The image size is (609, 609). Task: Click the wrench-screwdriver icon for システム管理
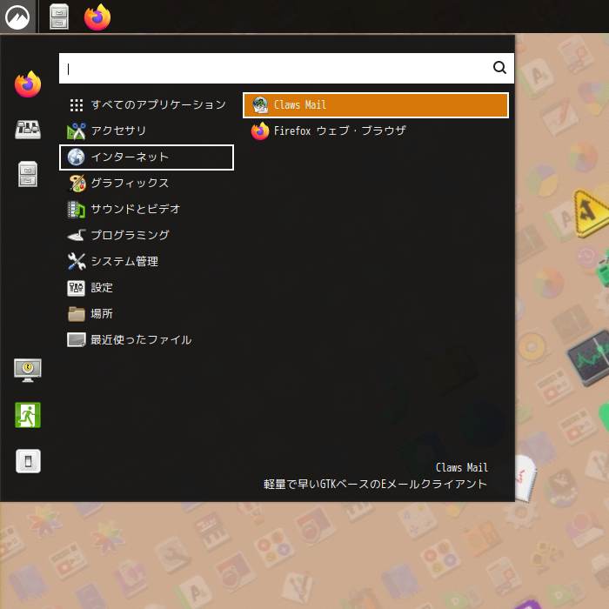pyautogui.click(x=77, y=261)
